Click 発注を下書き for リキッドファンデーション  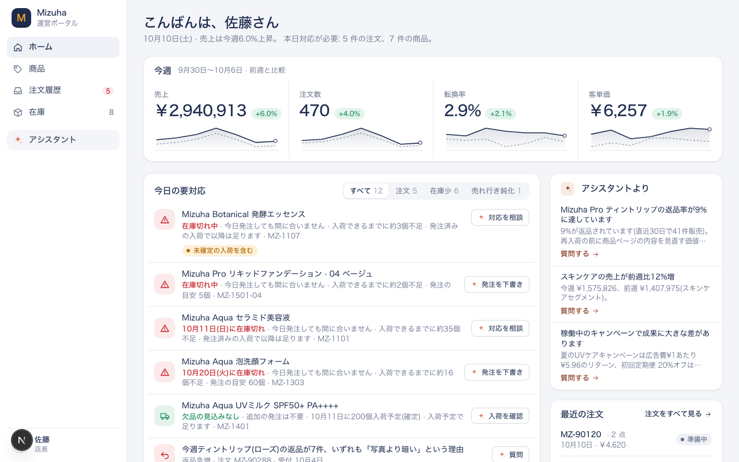pos(497,284)
